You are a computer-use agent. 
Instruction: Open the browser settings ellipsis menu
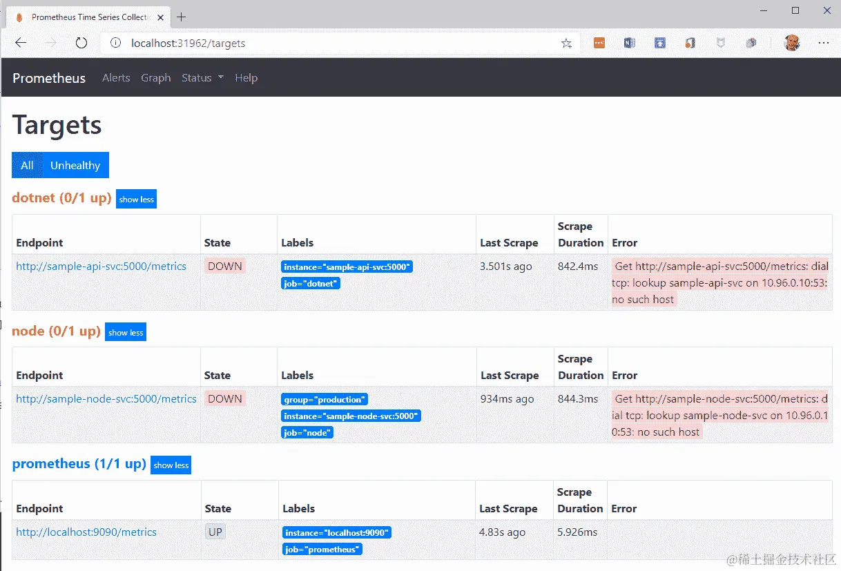[824, 43]
